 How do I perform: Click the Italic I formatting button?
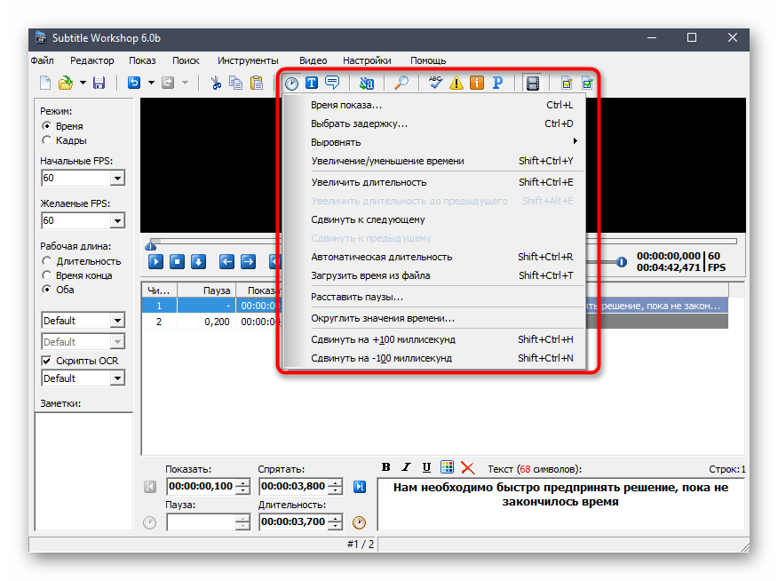click(407, 467)
